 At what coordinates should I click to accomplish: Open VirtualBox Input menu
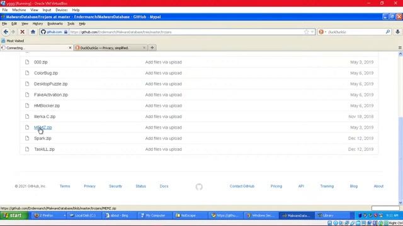pyautogui.click(x=47, y=10)
